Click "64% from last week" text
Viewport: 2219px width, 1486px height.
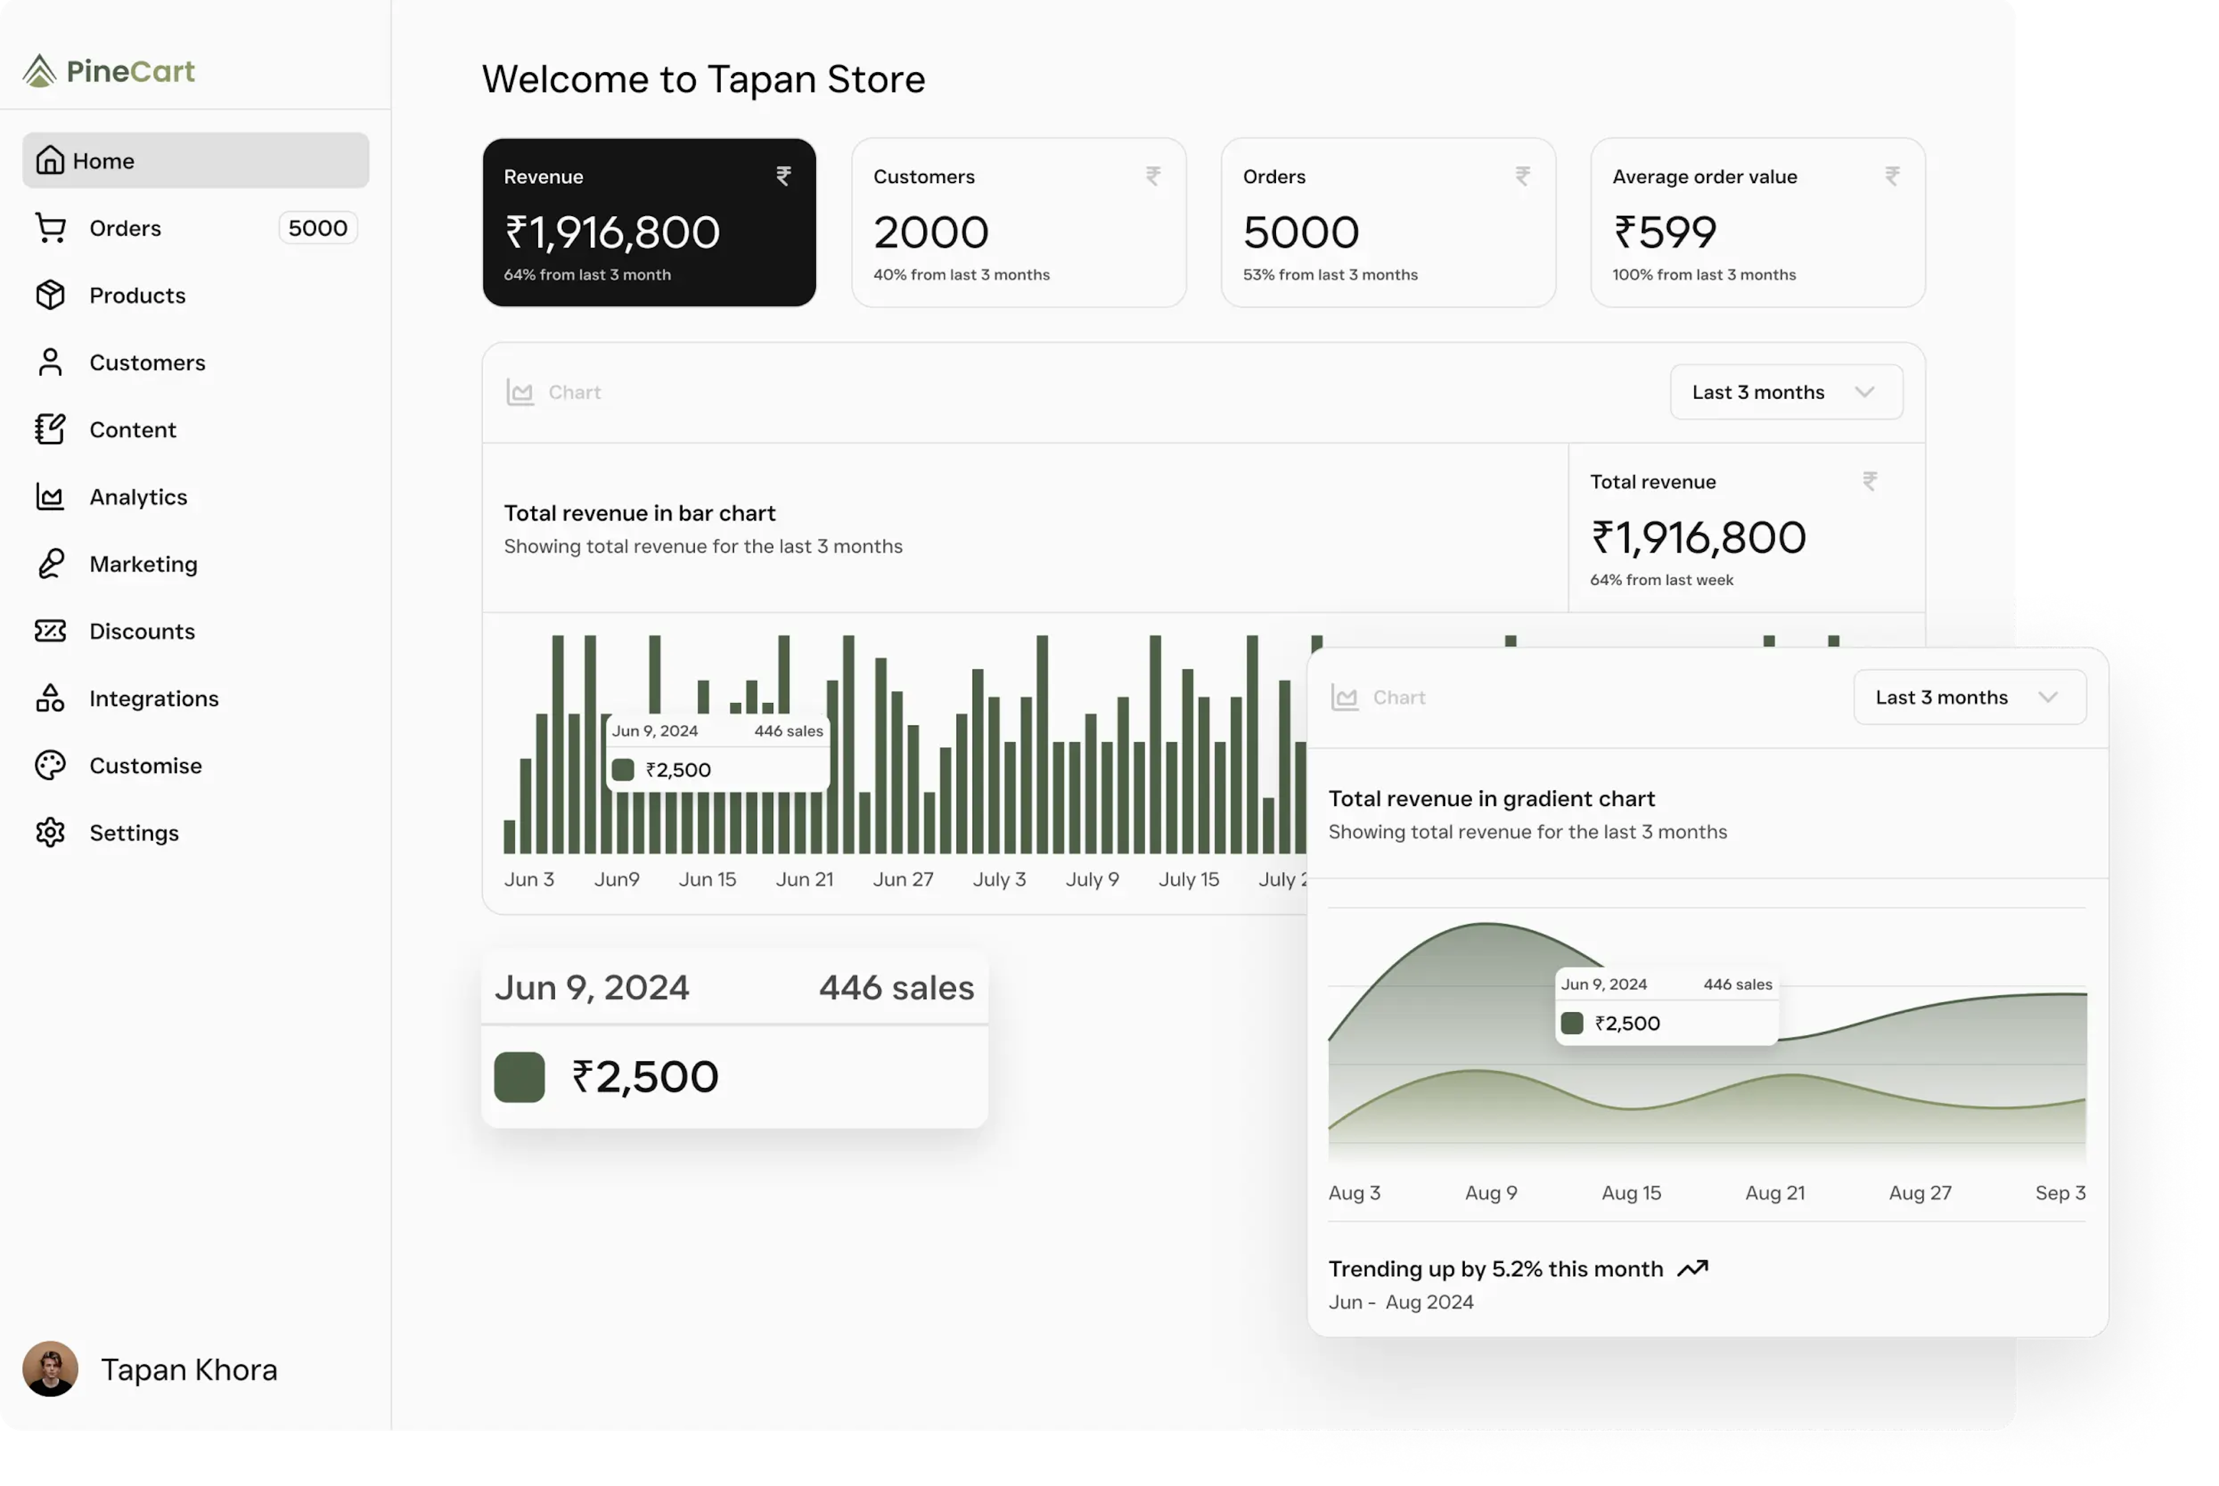[x=1663, y=580]
